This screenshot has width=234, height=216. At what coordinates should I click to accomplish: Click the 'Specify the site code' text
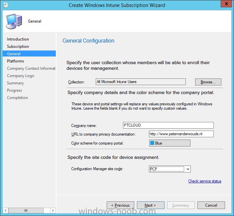(113, 157)
